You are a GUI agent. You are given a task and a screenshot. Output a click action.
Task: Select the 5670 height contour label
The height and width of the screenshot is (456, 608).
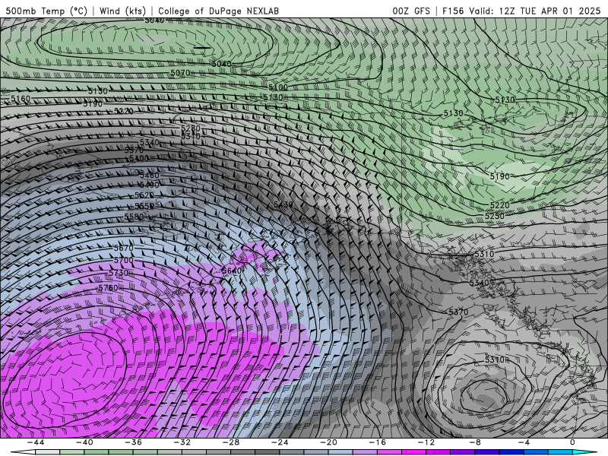(124, 248)
